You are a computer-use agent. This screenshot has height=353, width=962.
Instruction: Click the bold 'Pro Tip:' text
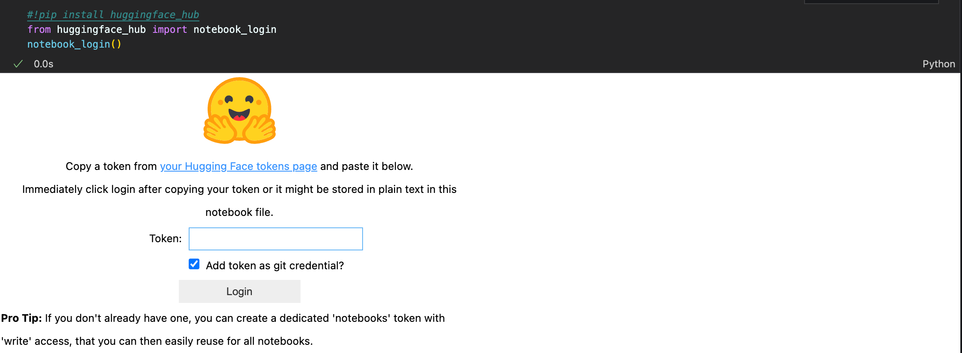pyautogui.click(x=21, y=318)
